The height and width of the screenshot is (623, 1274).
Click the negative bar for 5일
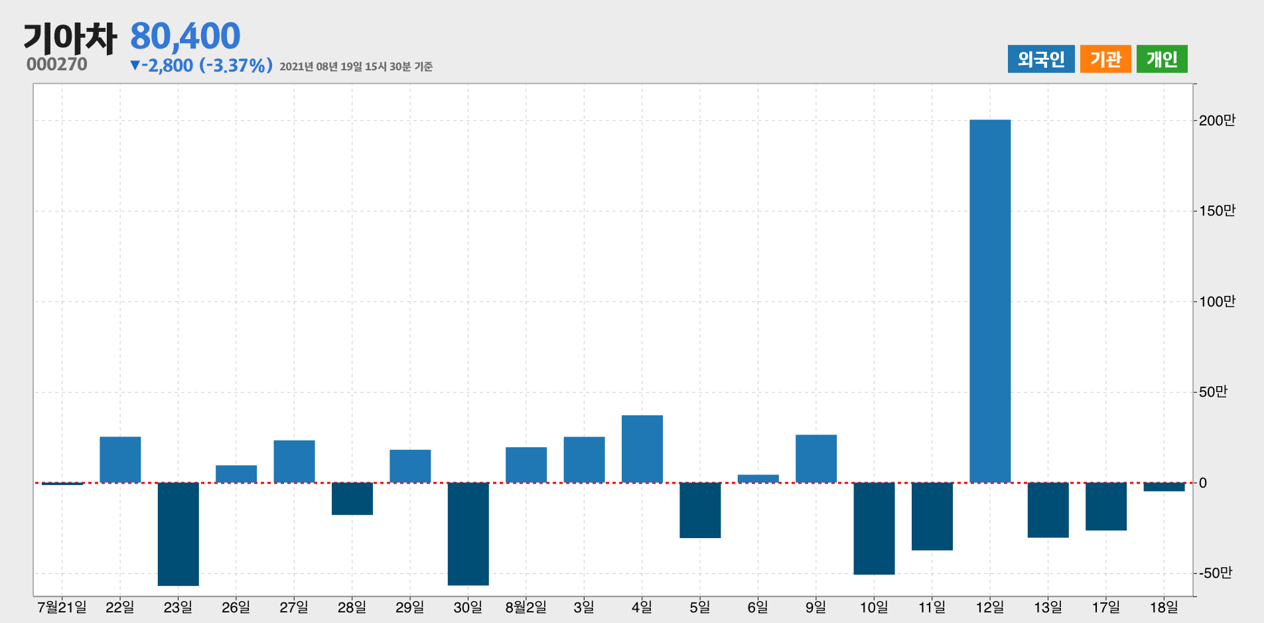700,510
